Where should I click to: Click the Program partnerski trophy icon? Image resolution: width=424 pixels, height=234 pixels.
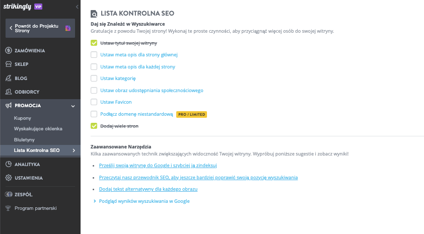8,208
